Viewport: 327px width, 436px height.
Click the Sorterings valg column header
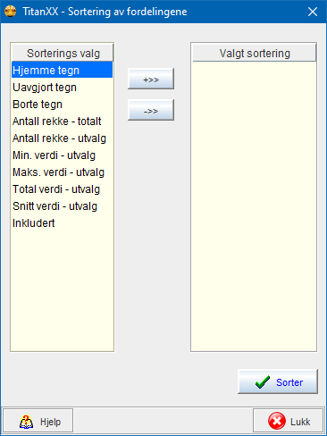point(63,54)
